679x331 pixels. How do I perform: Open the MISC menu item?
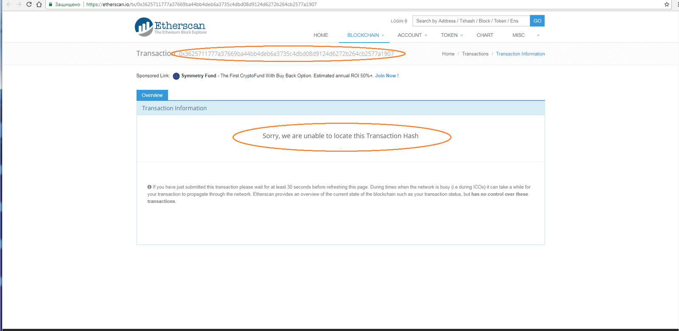click(x=519, y=35)
